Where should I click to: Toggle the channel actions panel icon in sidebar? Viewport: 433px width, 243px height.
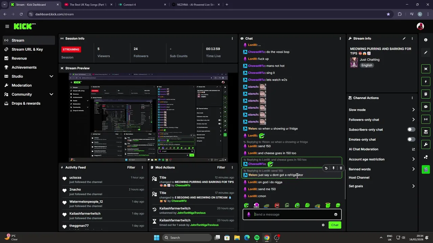pyautogui.click(x=426, y=132)
